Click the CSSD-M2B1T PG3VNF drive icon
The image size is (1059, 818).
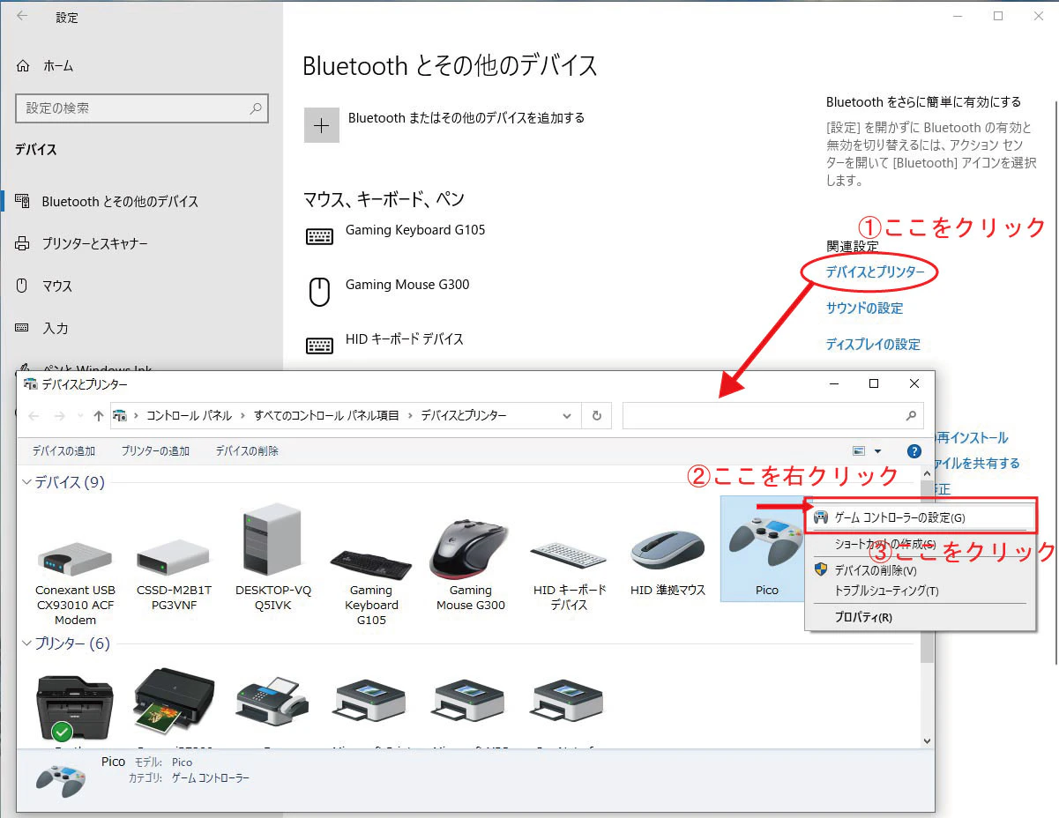point(173,542)
